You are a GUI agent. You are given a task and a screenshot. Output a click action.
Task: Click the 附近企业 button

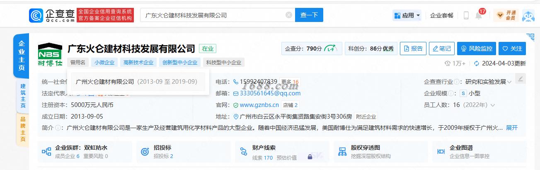pos(366,117)
